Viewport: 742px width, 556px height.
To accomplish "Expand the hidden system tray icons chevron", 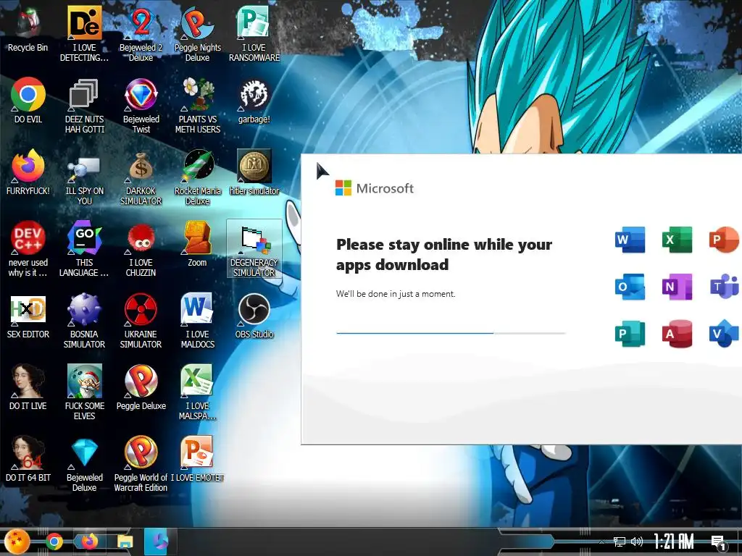I will tap(601, 542).
